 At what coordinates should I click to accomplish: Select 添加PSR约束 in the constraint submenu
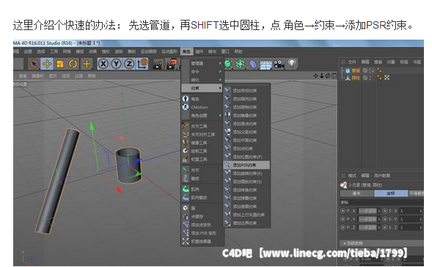point(246,165)
